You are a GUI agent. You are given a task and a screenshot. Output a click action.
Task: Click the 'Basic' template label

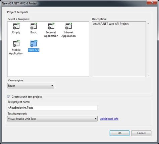(x=34, y=32)
